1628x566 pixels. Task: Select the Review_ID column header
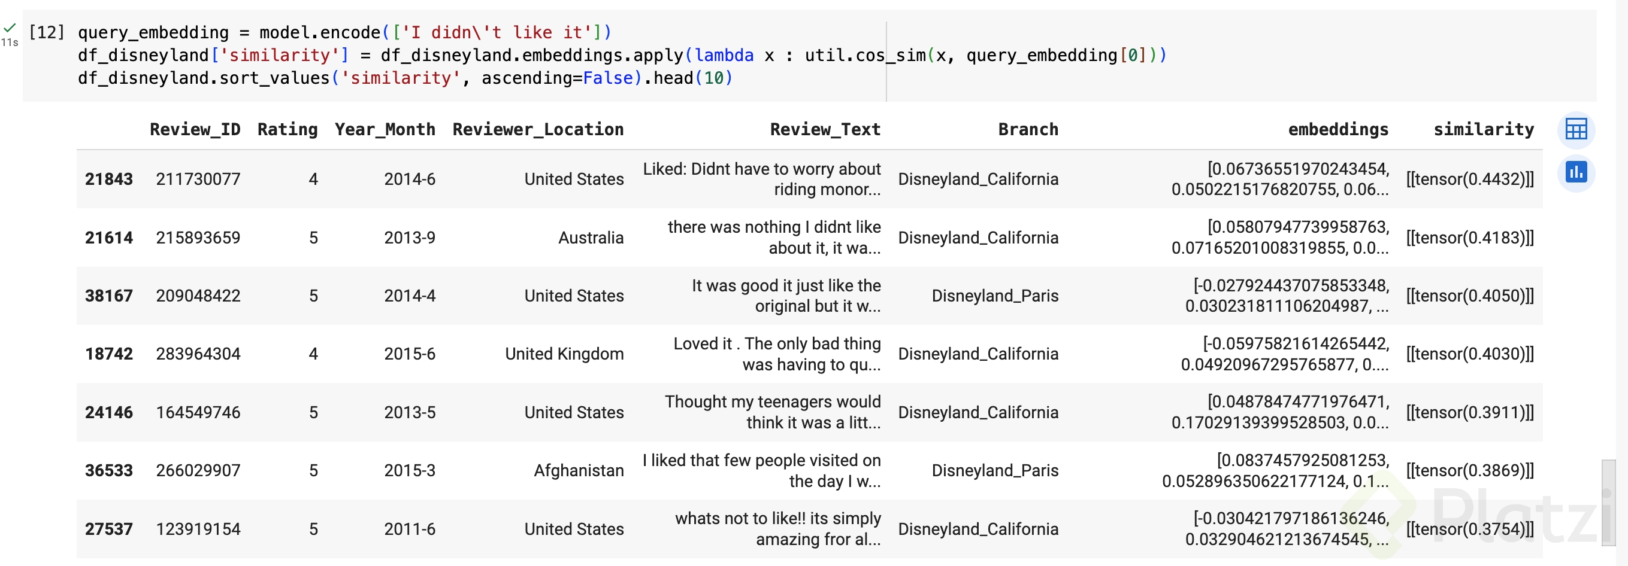(195, 129)
